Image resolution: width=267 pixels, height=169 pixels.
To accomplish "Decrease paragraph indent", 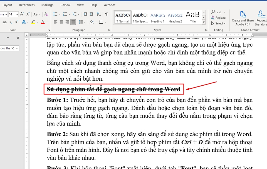I will point(85,14).
